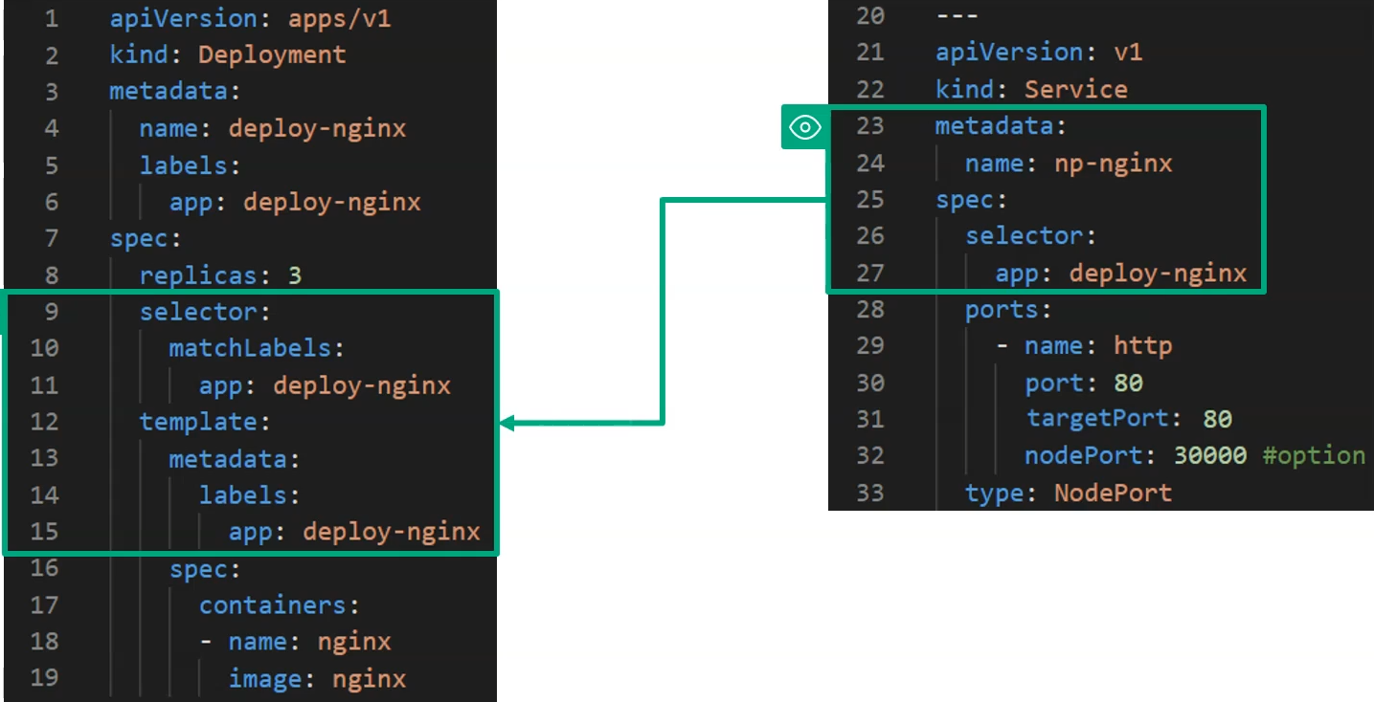Screen dimensions: 1374x702
Task: Click line number 8 in the gutter
Action: pos(51,276)
